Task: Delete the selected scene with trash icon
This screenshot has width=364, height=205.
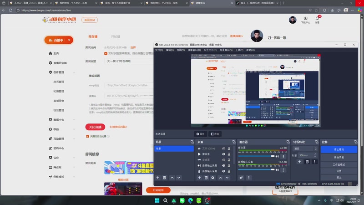Action: pos(164,178)
